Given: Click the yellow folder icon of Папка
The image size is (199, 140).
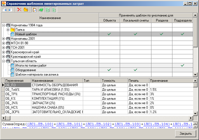Looking at the screenshot, I should (12, 30).
